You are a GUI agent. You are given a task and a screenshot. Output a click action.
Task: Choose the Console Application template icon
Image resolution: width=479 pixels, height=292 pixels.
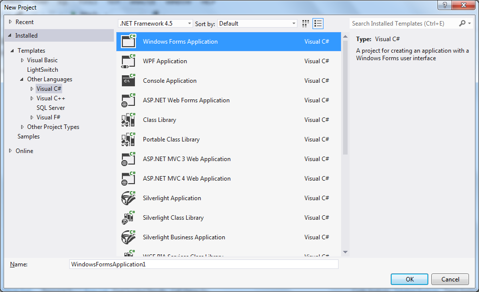click(128, 80)
